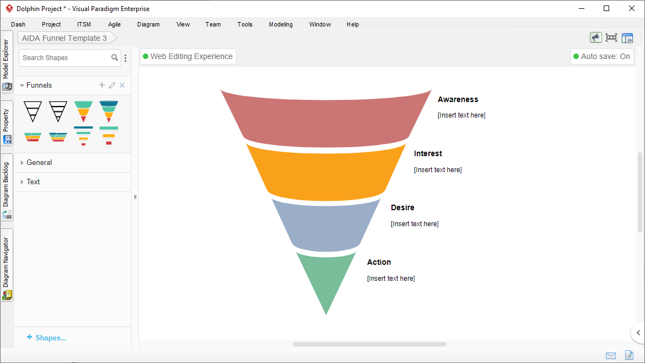The image size is (645, 363).
Task: Click the filmstrip view toolbar icon
Action: [611, 38]
